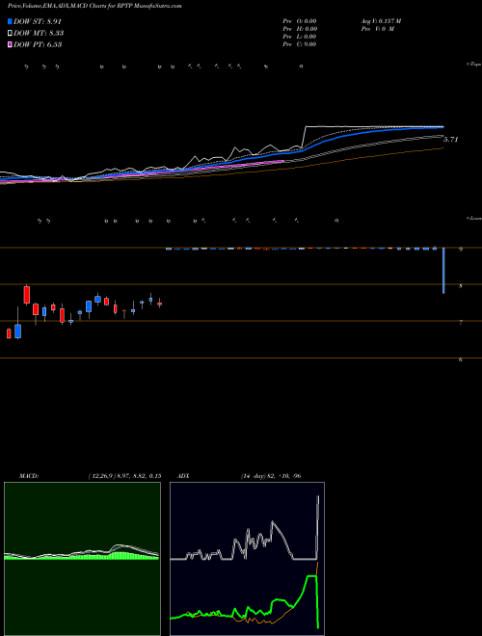The image size is (482, 636).
Task: Click the white DOW MT legend swatch
Action: tap(11, 34)
